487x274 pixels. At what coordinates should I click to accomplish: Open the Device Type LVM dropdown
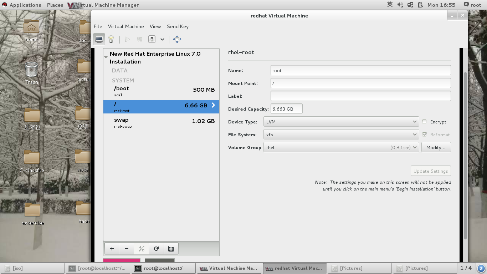click(x=341, y=122)
